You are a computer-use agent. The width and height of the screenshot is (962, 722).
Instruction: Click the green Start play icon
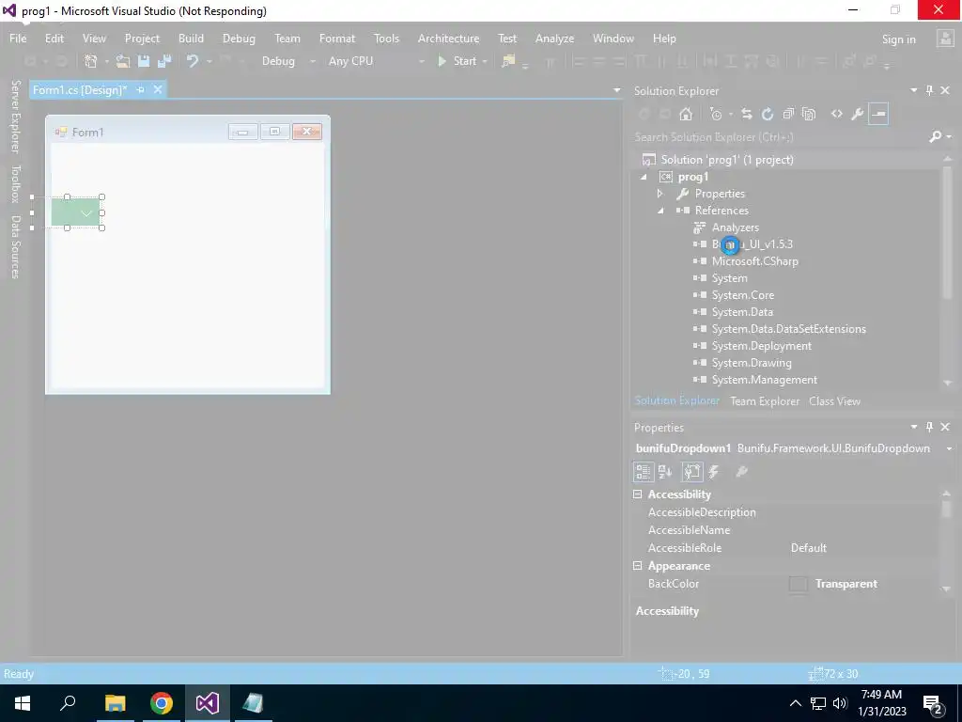(x=442, y=61)
